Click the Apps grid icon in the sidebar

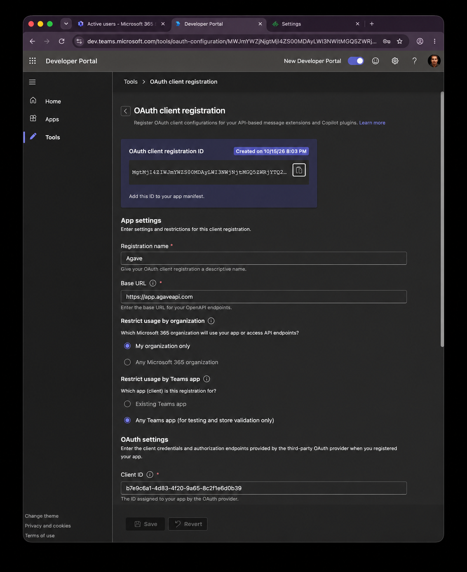(x=33, y=119)
